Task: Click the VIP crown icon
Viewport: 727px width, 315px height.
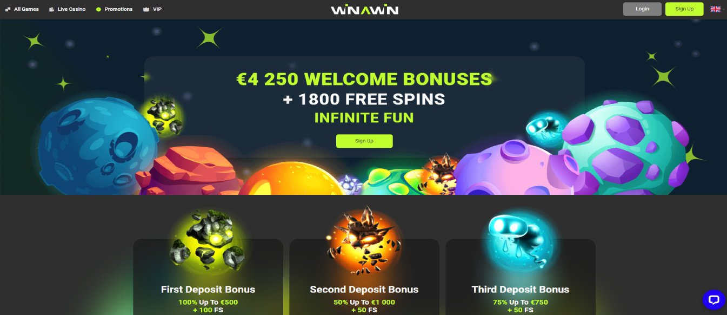Action: (146, 9)
